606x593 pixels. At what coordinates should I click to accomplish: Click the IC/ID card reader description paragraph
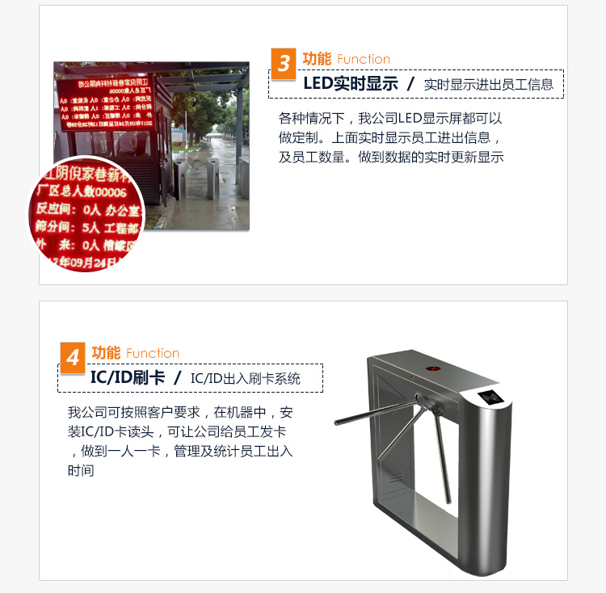180,441
